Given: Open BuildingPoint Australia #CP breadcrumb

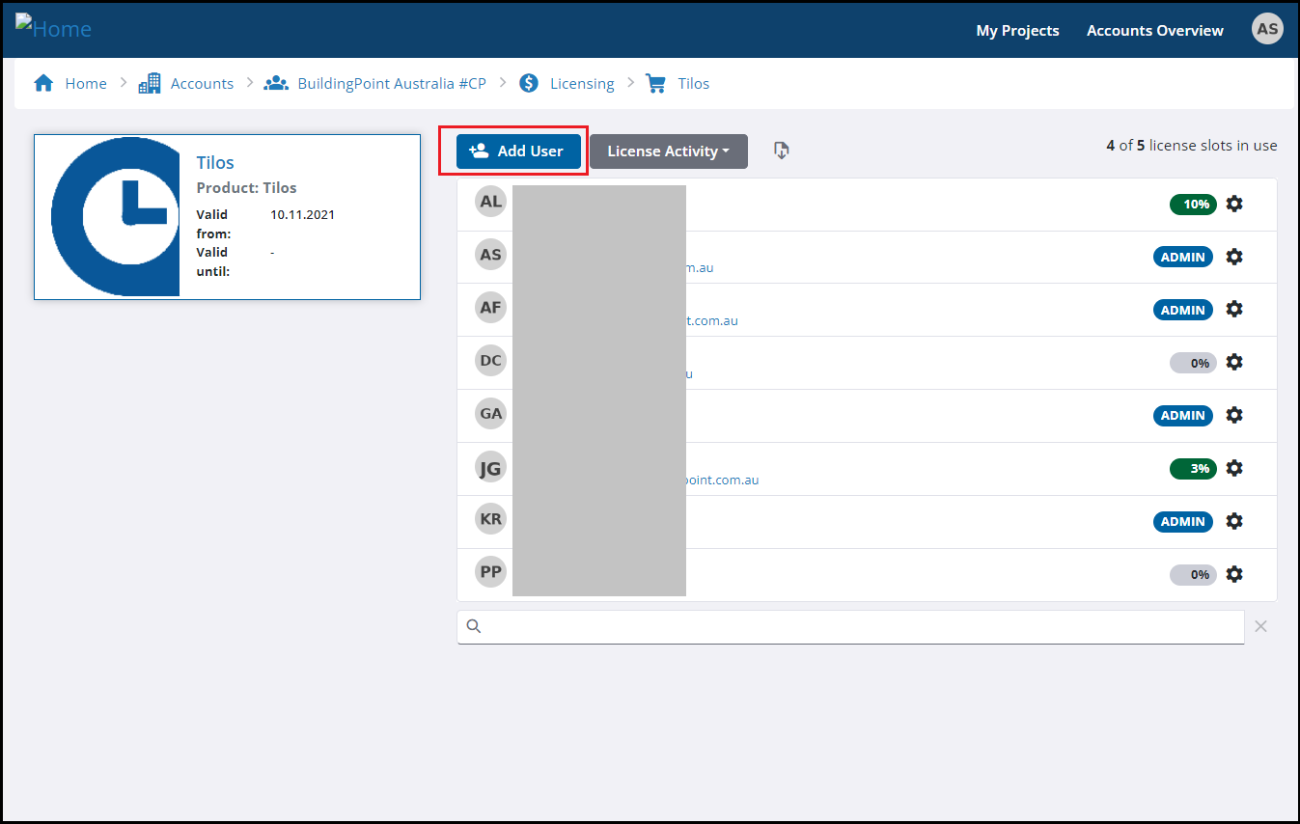Looking at the screenshot, I should pyautogui.click(x=392, y=84).
